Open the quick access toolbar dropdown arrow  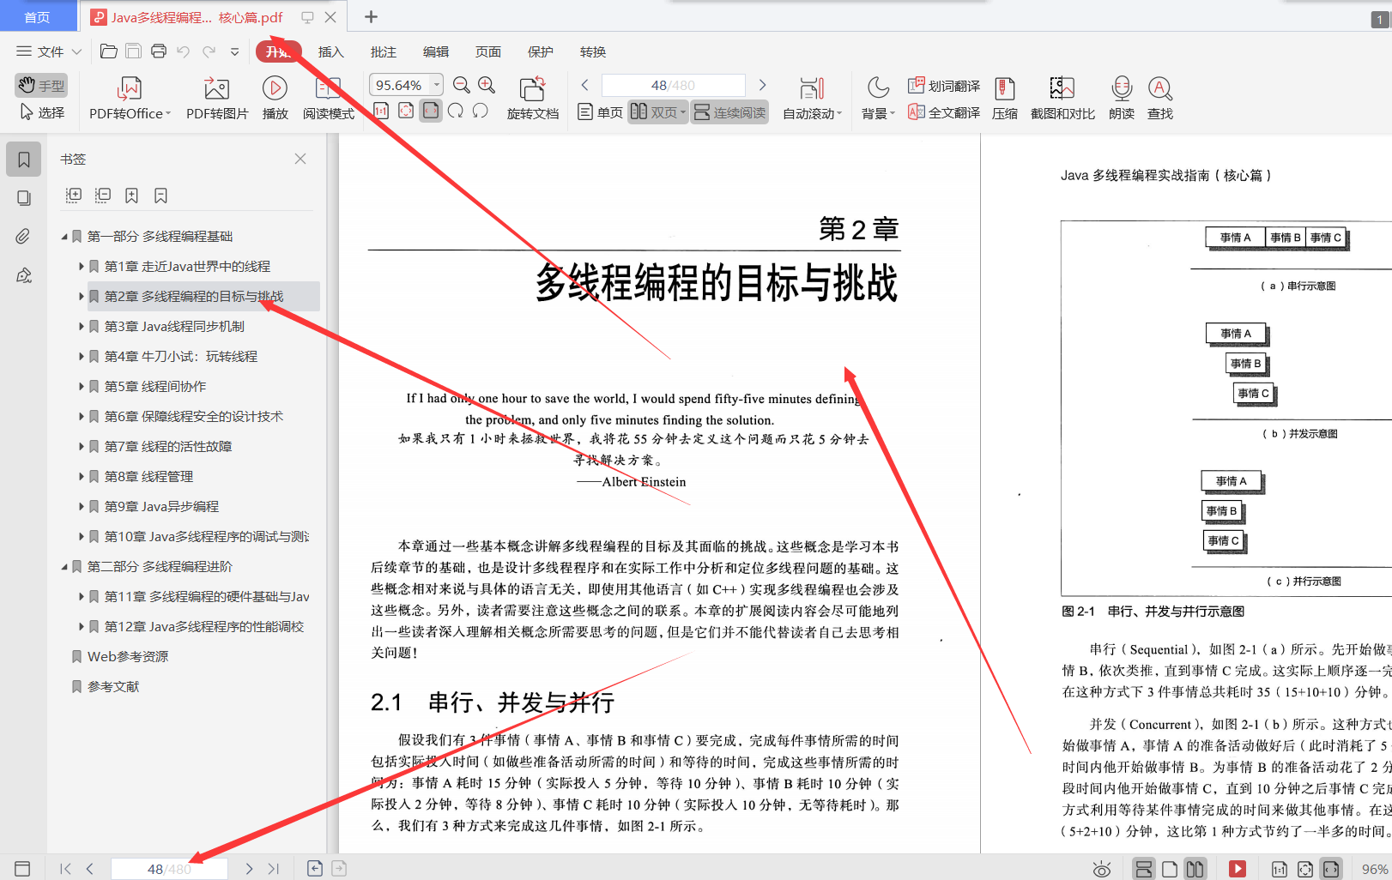(234, 51)
